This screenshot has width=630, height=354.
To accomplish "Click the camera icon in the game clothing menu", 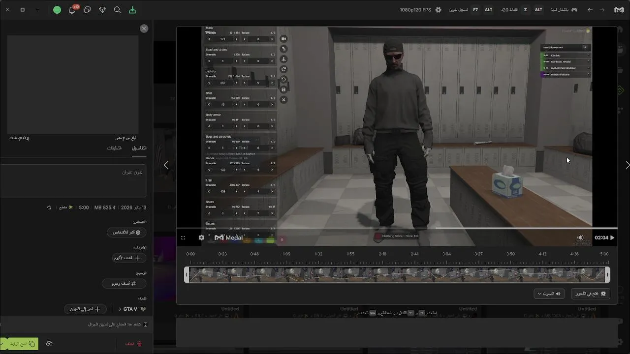I will pos(283,39).
